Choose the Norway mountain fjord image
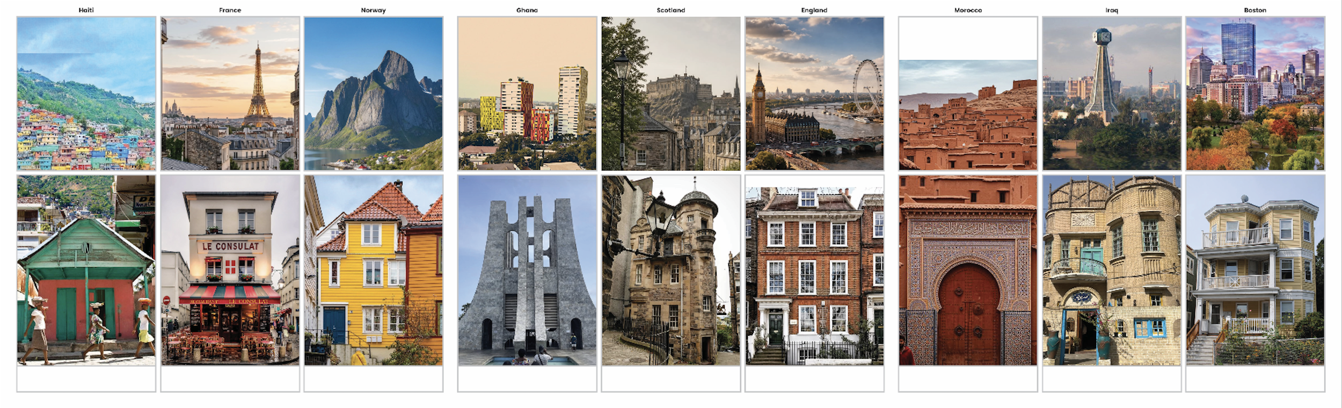Screen dimensions: 1342x408 click(x=374, y=93)
